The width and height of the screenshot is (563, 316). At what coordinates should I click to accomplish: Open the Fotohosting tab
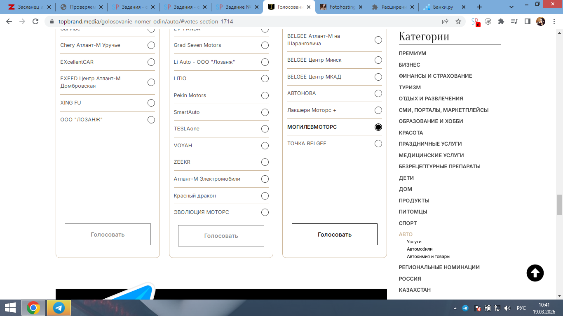point(340,7)
